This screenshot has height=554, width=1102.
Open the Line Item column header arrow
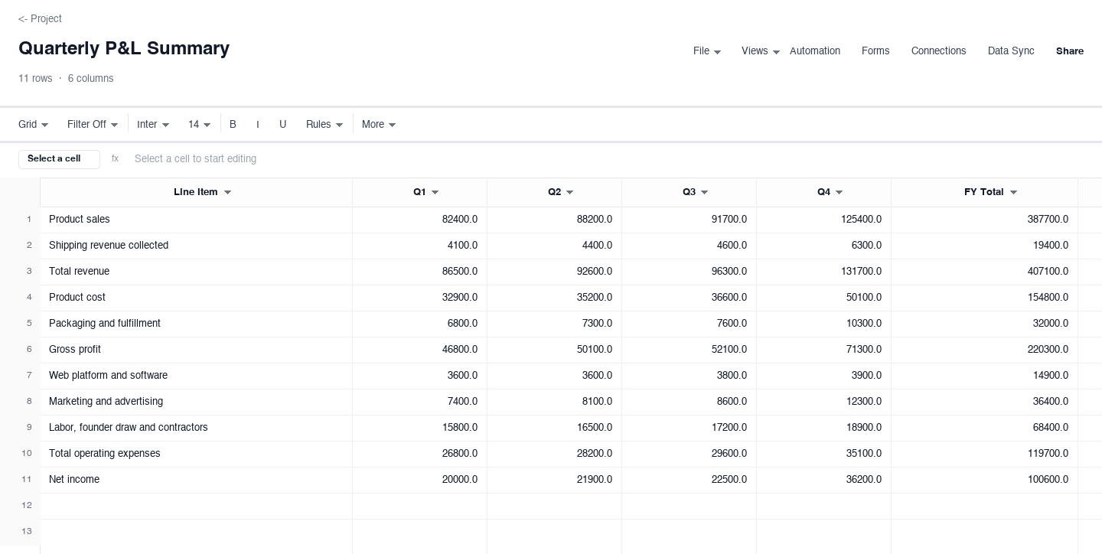coord(227,193)
